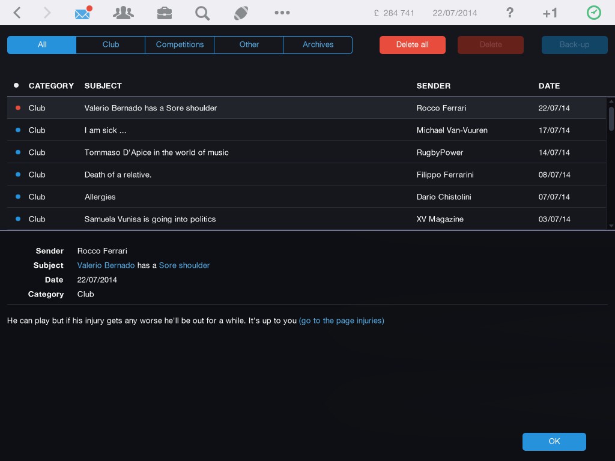Click the green clock continue icon
The height and width of the screenshot is (461, 615).
[x=593, y=13]
